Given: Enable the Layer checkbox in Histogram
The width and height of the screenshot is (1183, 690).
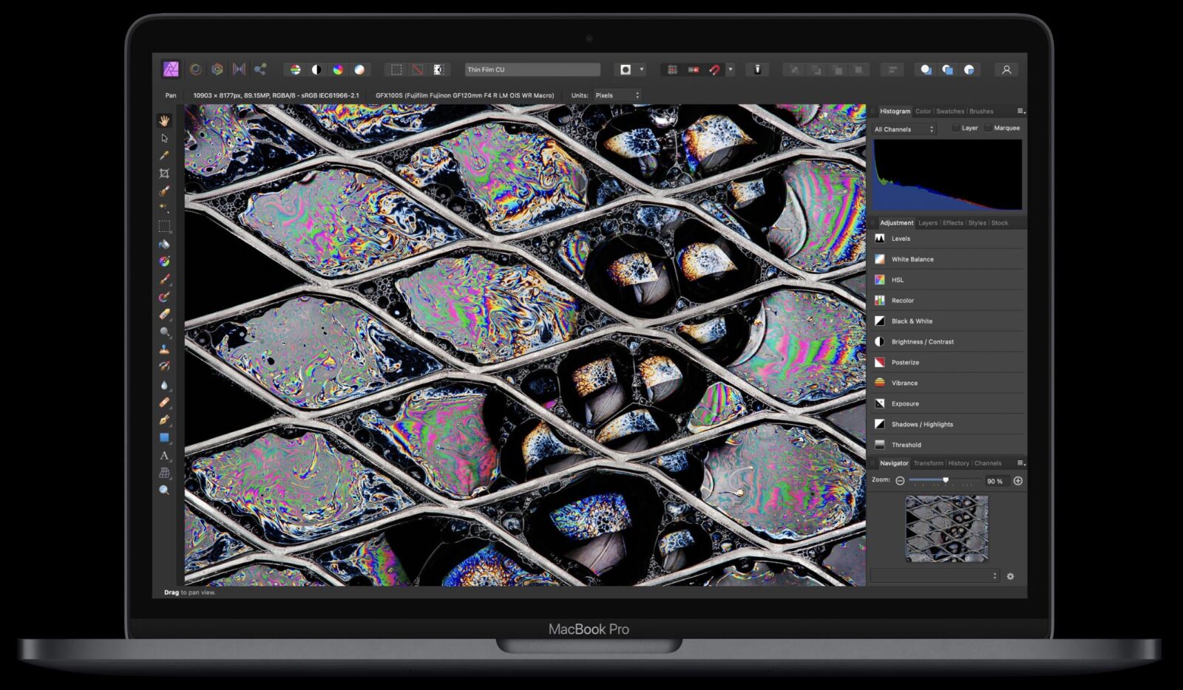Looking at the screenshot, I should (956, 129).
